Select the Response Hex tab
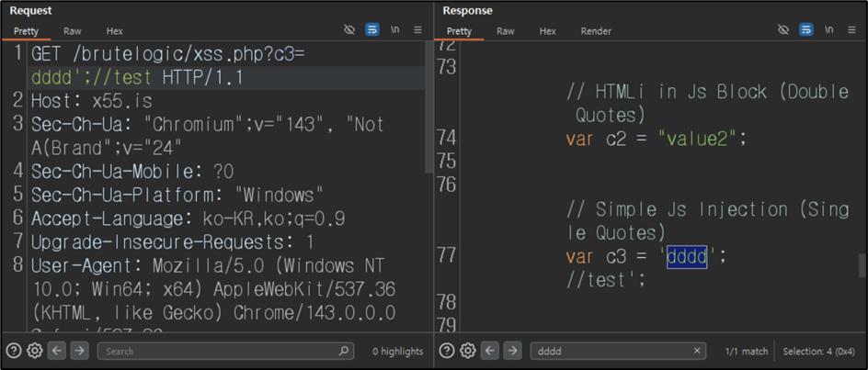This screenshot has height=370, width=868. point(547,31)
